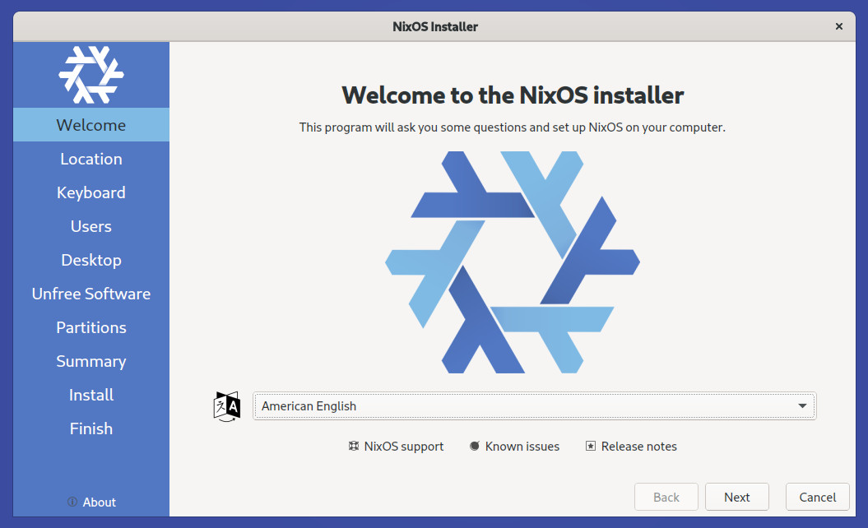Select the Desktop step
Viewport: 868px width, 528px height.
91,260
